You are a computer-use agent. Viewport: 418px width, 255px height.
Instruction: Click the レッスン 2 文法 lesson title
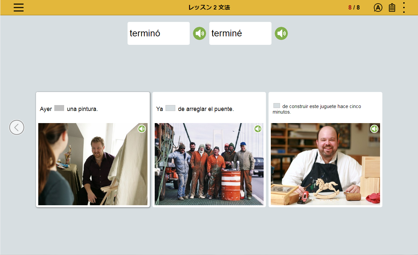(x=209, y=7)
